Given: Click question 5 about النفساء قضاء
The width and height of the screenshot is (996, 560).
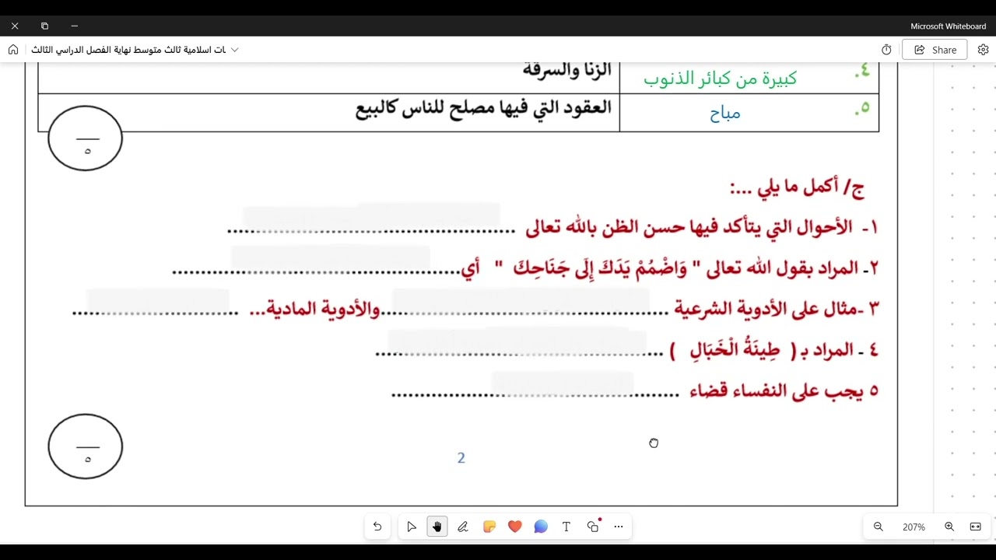Looking at the screenshot, I should pos(635,391).
